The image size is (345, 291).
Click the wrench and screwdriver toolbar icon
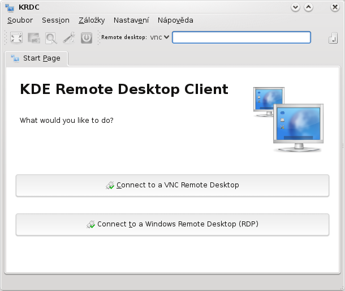click(x=69, y=38)
